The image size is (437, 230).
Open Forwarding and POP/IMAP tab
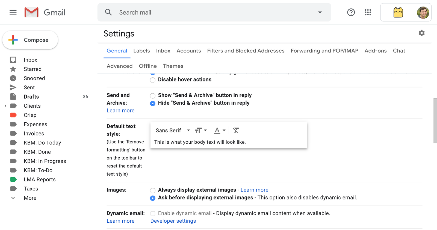tap(324, 51)
